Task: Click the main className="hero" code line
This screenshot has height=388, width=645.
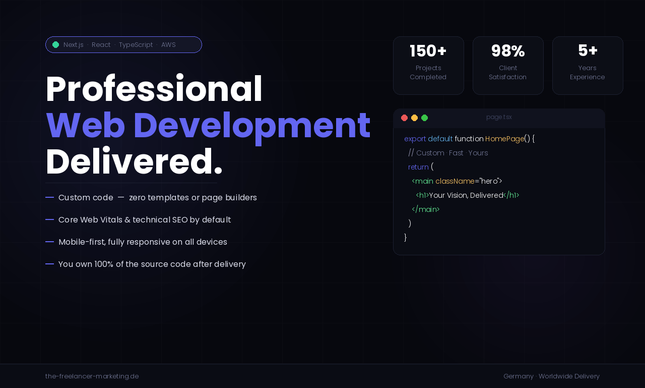Action: tap(457, 181)
